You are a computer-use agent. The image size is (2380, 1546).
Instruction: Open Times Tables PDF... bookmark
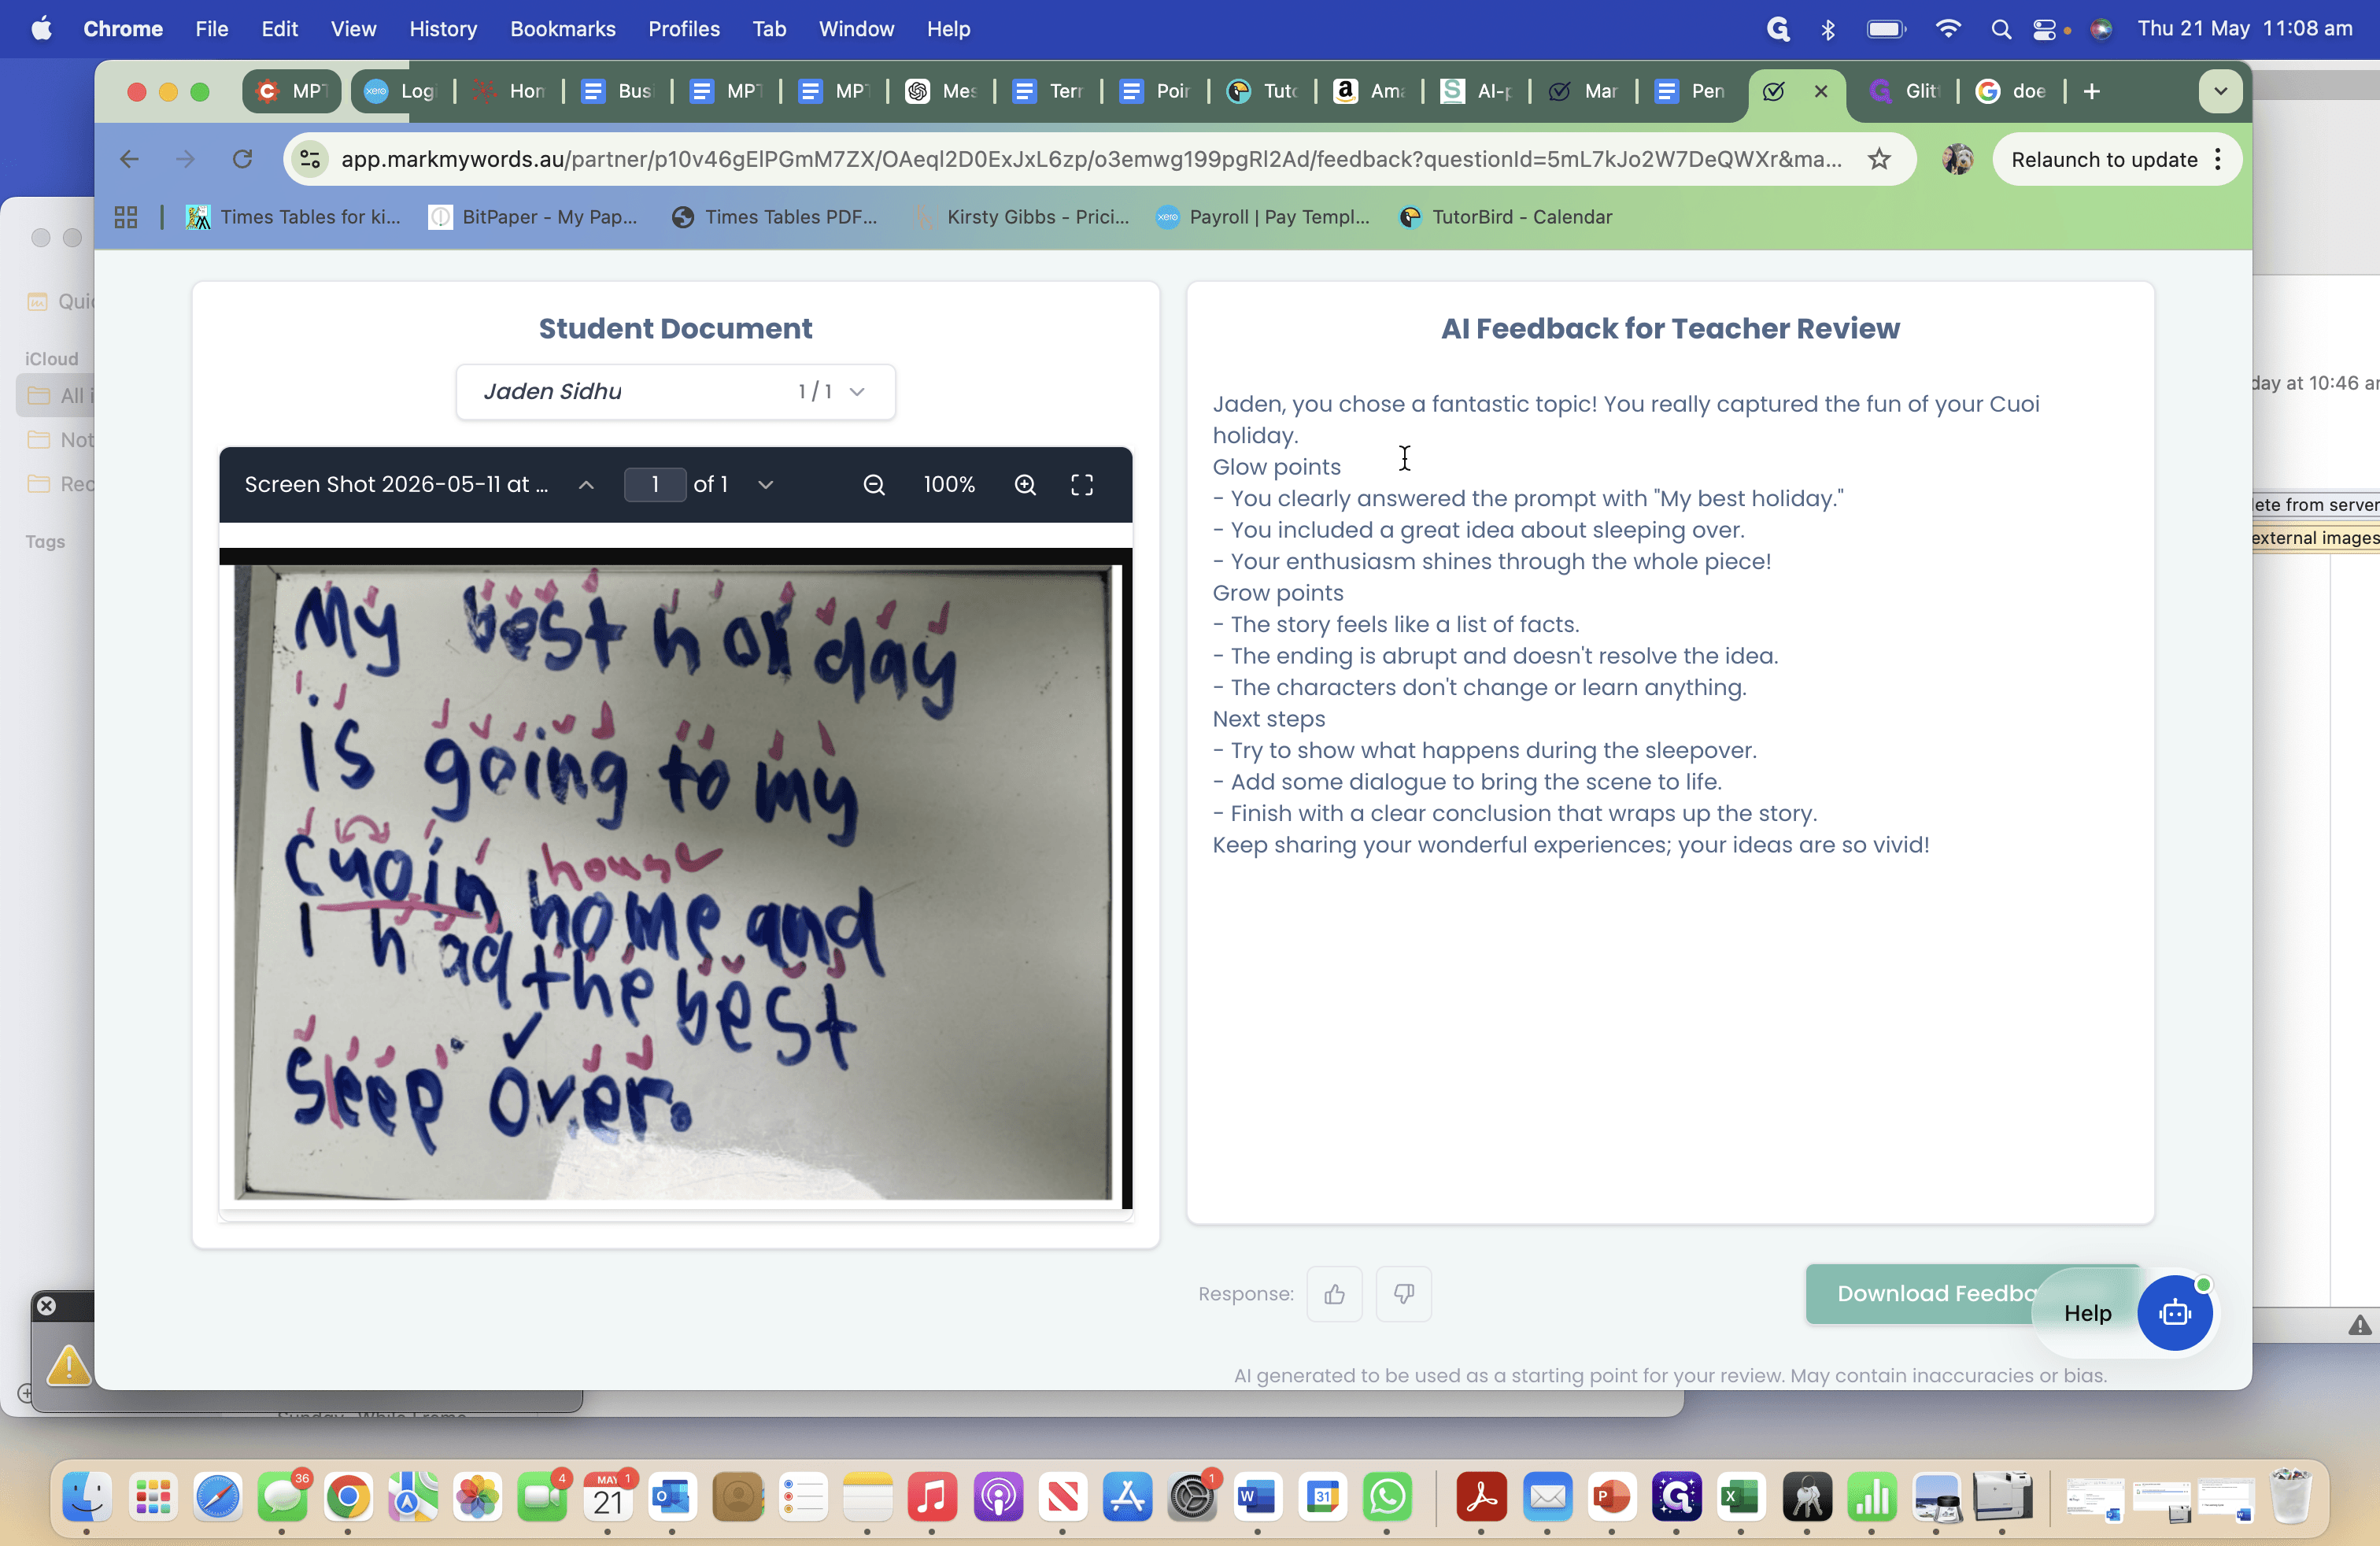tap(774, 217)
